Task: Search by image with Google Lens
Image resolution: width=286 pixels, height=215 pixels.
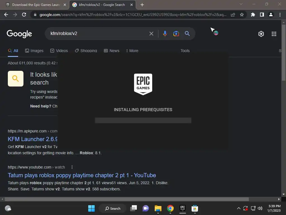Action: point(176,34)
